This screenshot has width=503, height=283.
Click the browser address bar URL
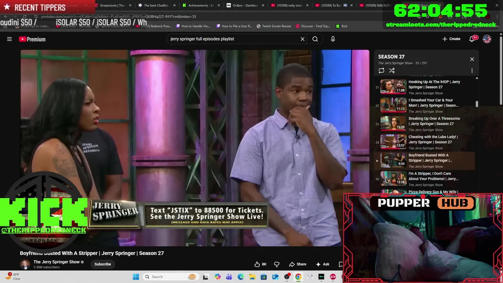119,17
